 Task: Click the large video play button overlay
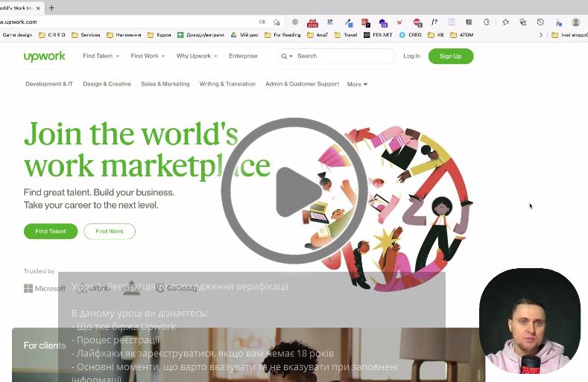click(294, 191)
